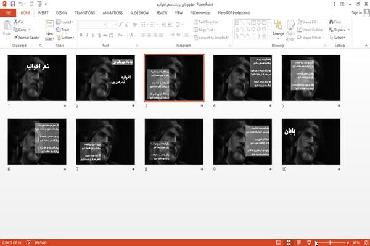
Task: Click the Center alignment icon
Action: pos(149,35)
